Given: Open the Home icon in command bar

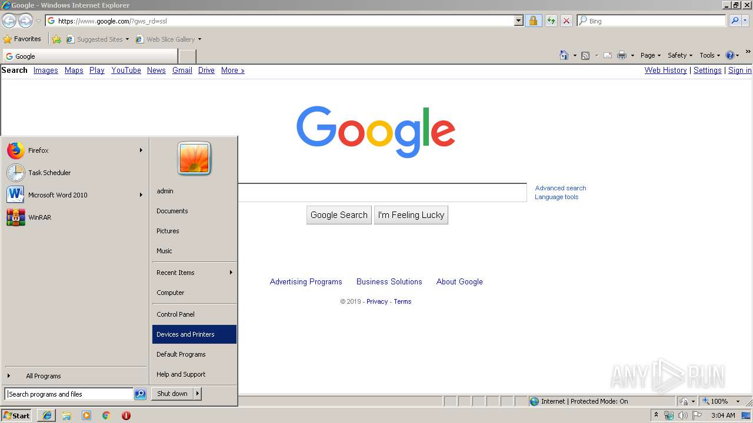Looking at the screenshot, I should click(x=564, y=55).
